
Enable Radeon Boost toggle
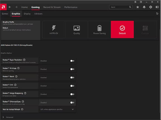[72, 78]
